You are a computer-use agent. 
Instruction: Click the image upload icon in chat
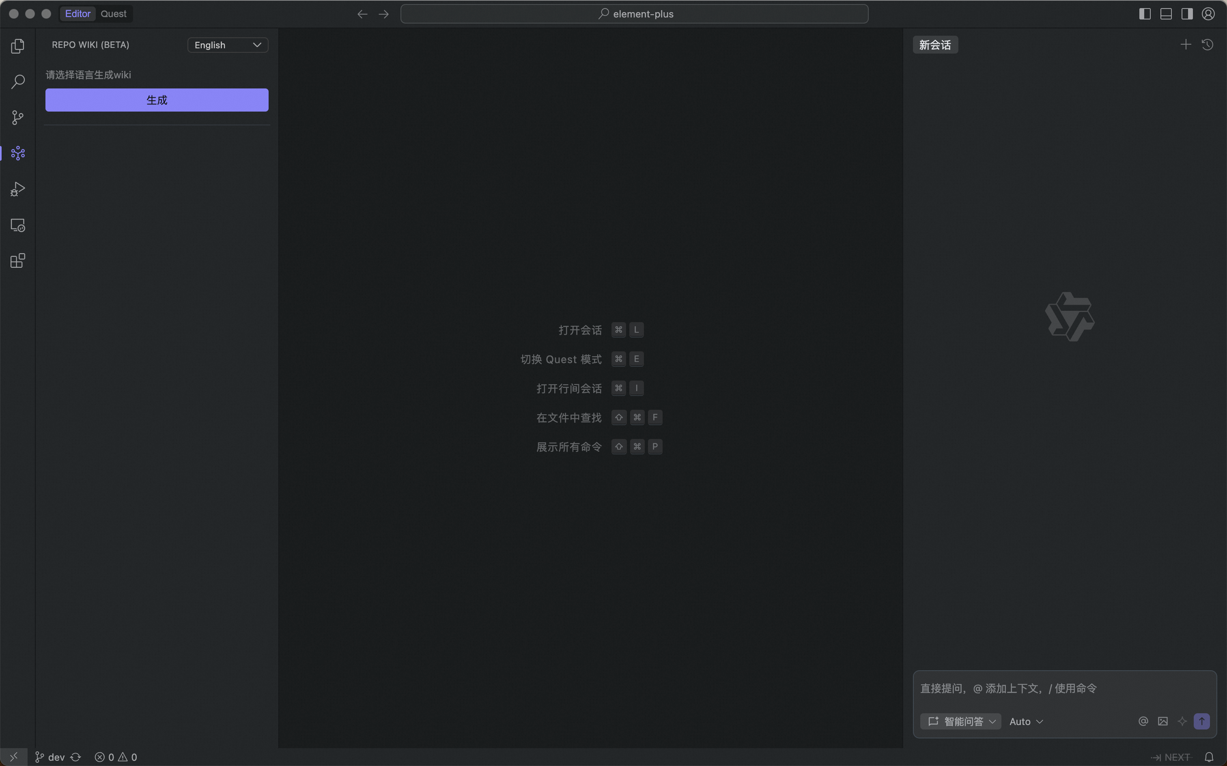tap(1162, 721)
